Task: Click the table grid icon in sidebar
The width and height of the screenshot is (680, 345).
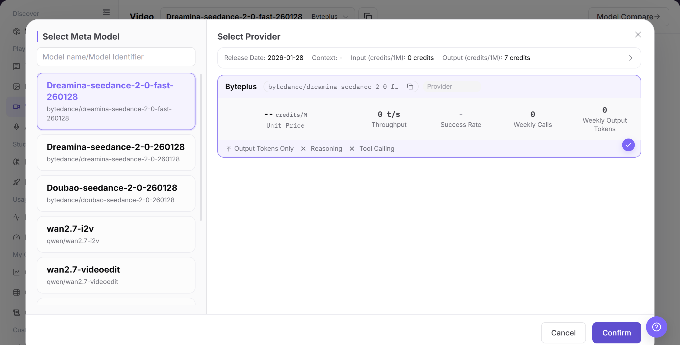Action: (x=16, y=292)
